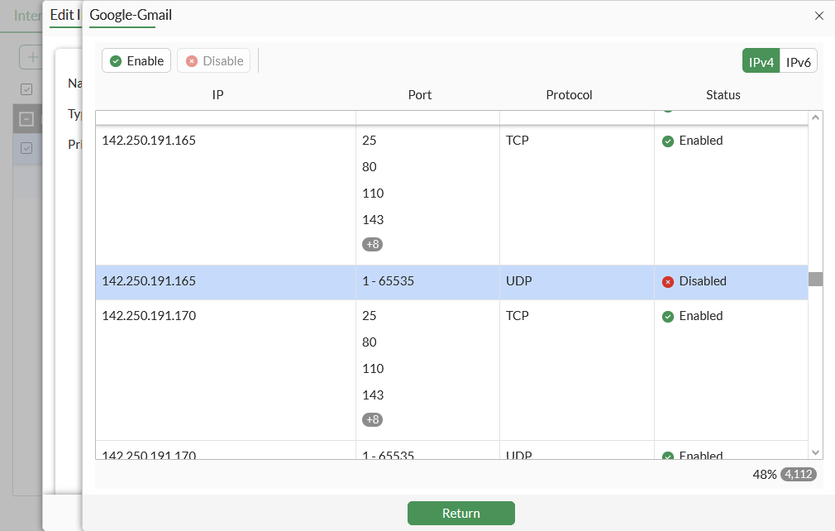Click the red Disabled status icon
835x531 pixels.
coord(668,282)
